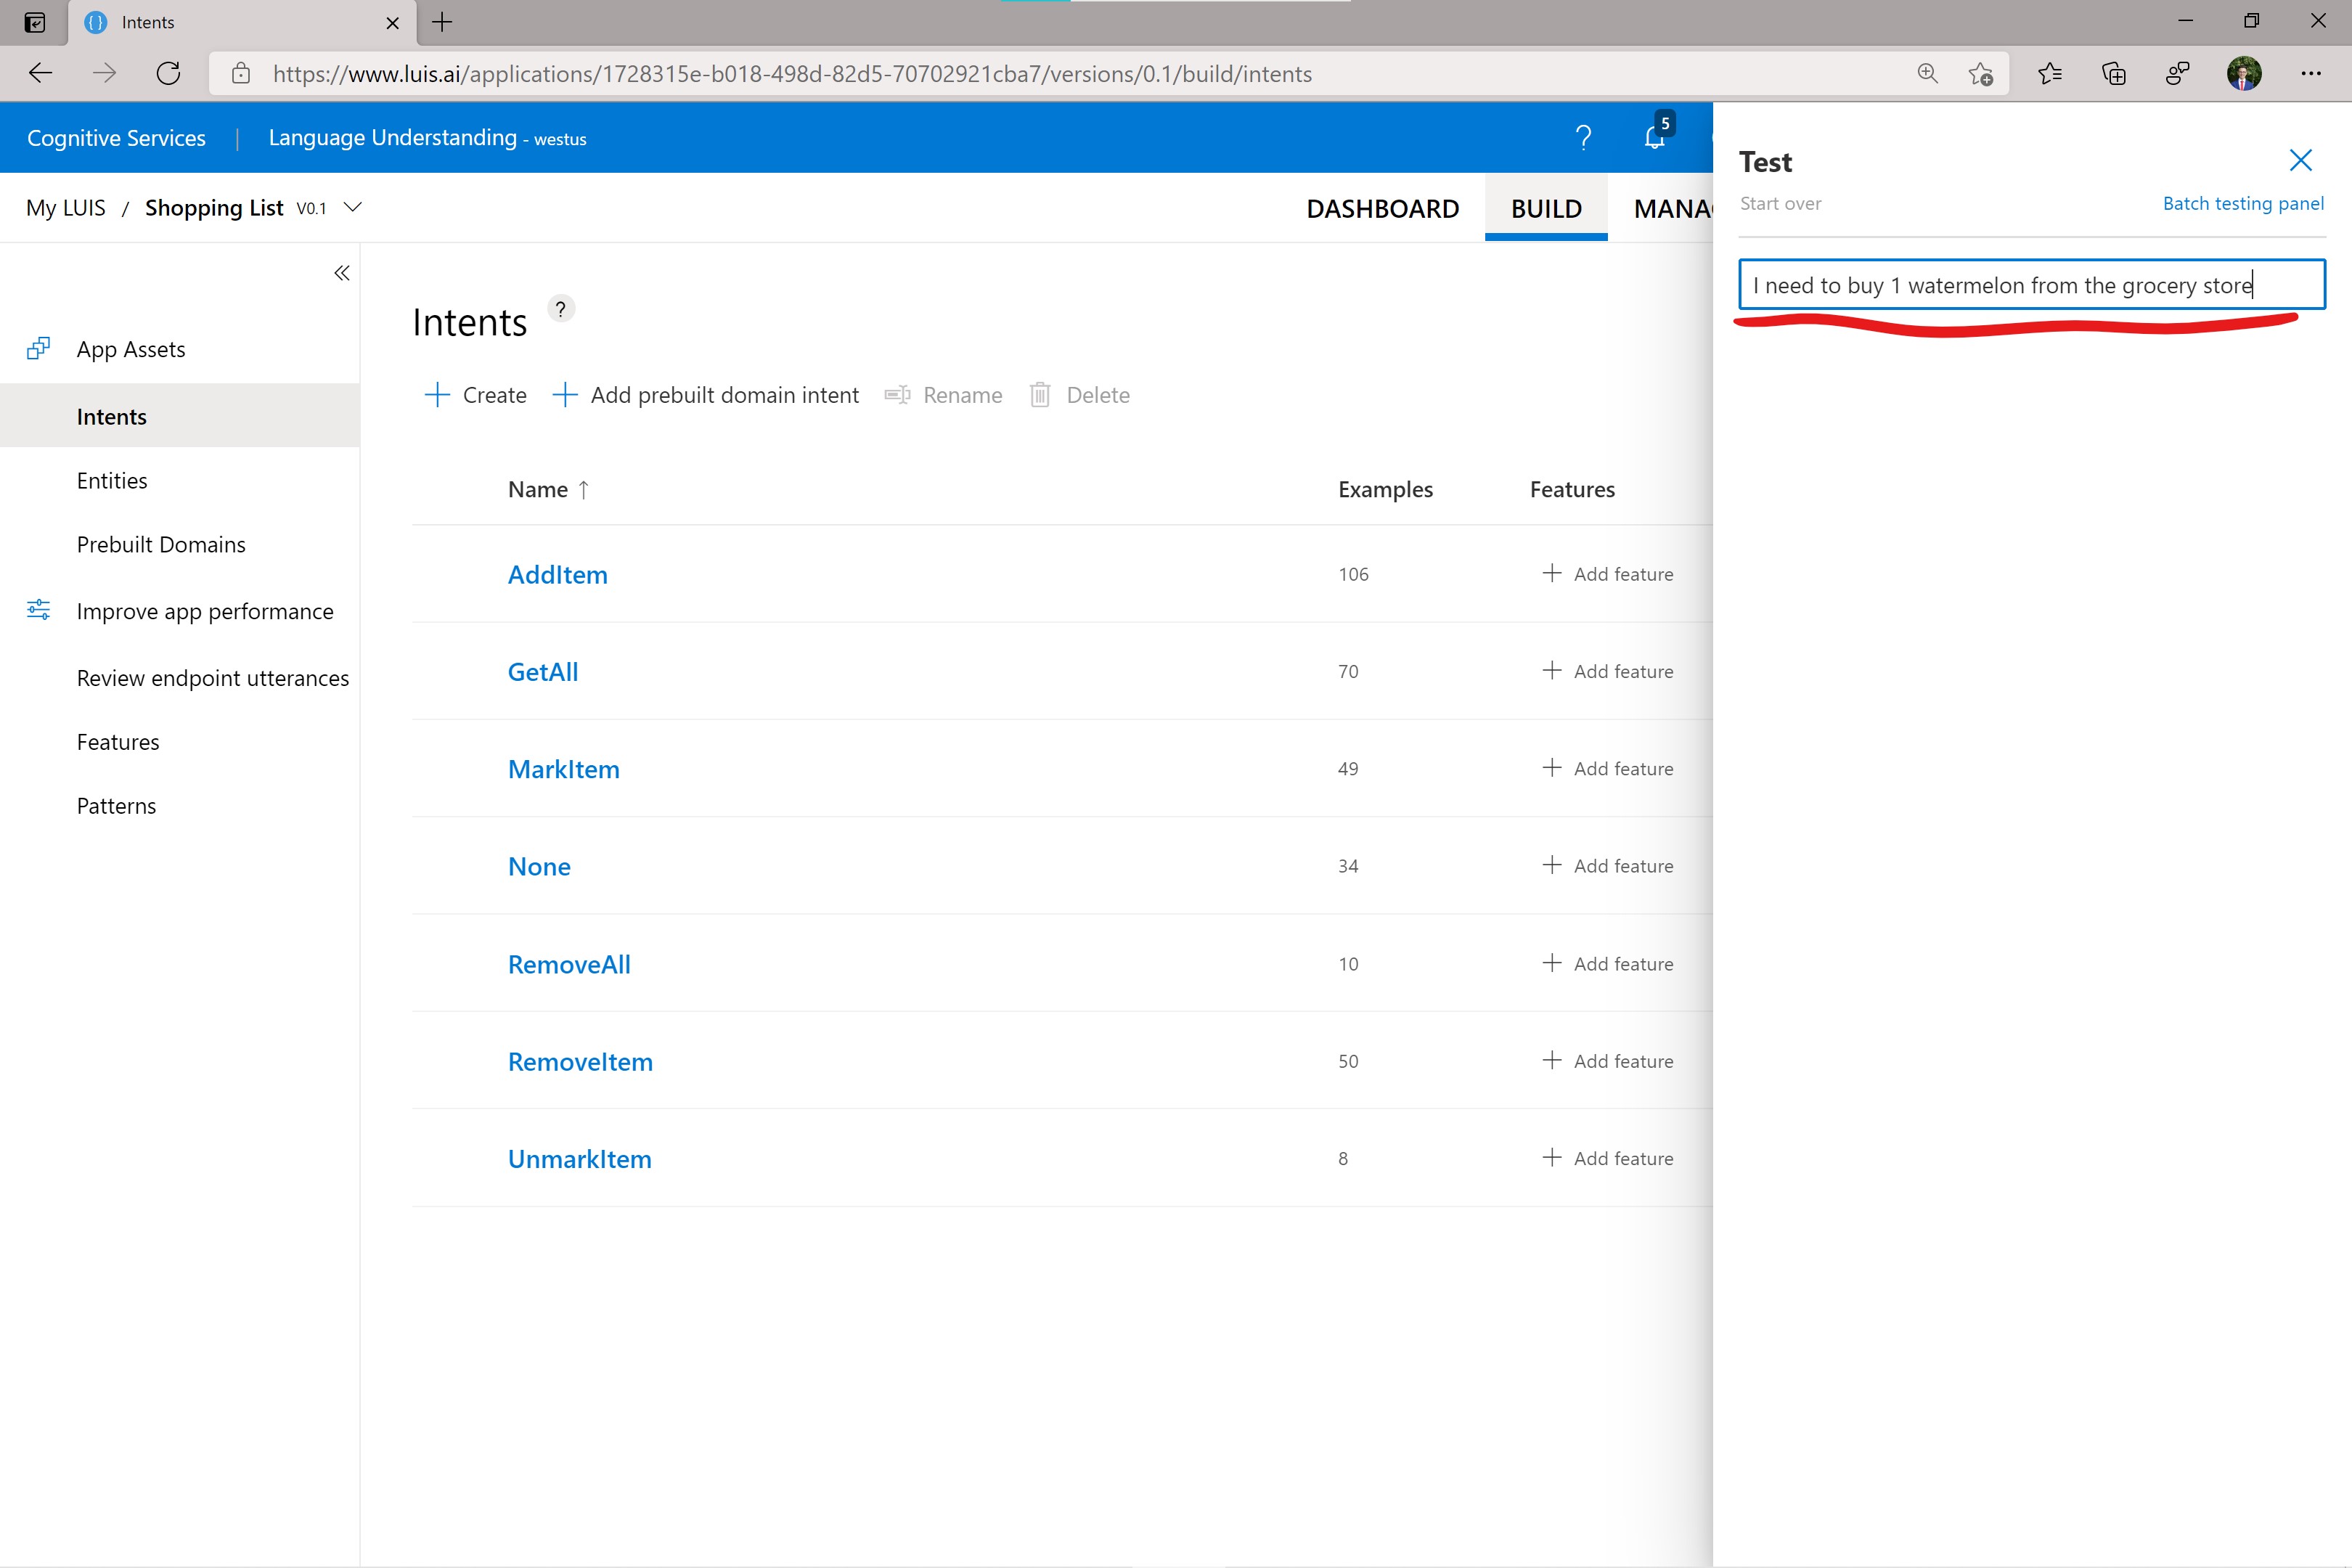
Task: Collapse the left sidebar with double chevron
Action: coord(341,273)
